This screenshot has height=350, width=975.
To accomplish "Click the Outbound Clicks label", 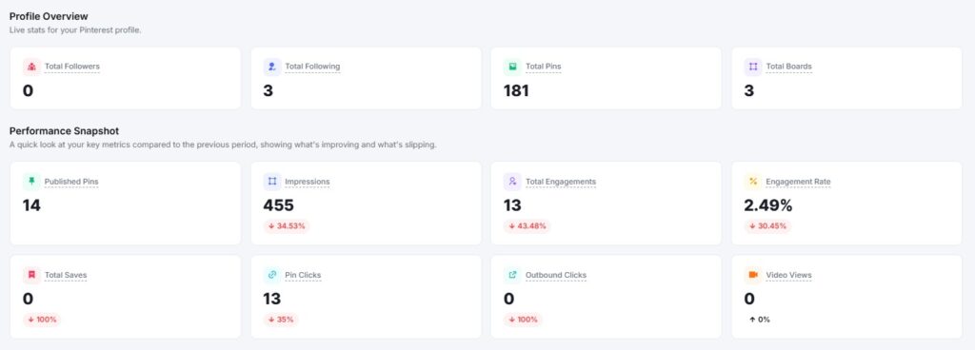I will coord(556,275).
